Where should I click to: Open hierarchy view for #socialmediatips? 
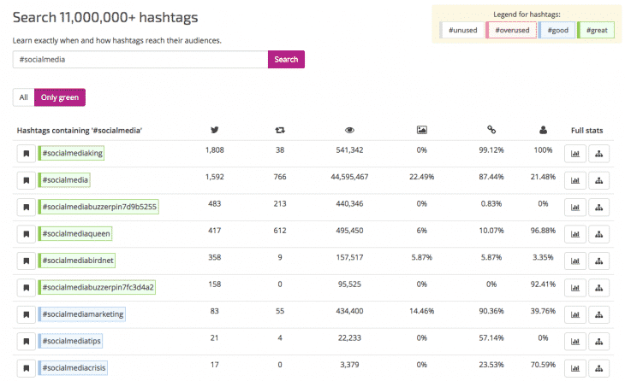tap(598, 341)
